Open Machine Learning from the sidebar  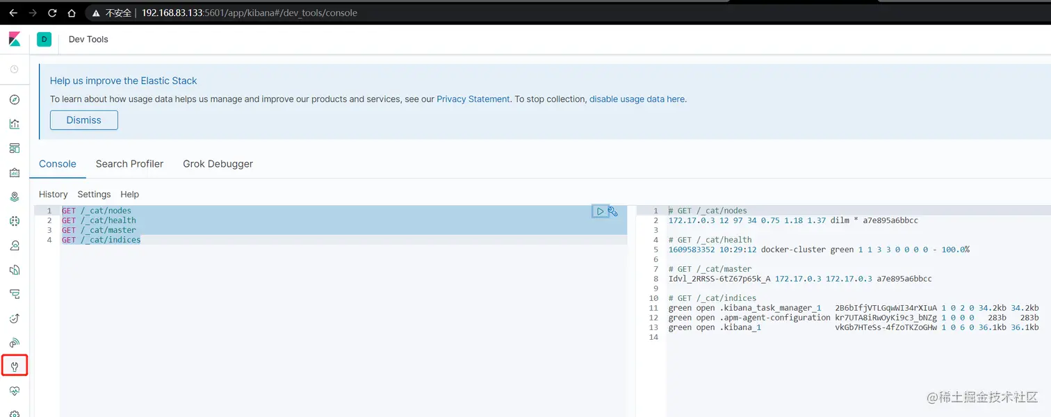[15, 221]
